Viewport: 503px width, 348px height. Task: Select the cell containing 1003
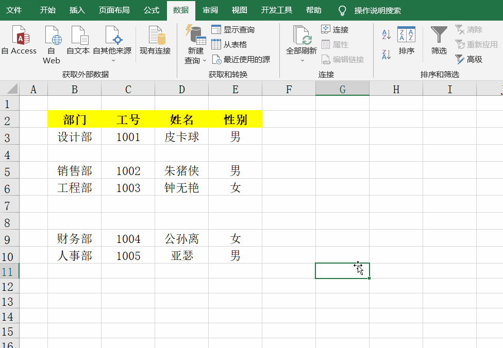point(128,187)
